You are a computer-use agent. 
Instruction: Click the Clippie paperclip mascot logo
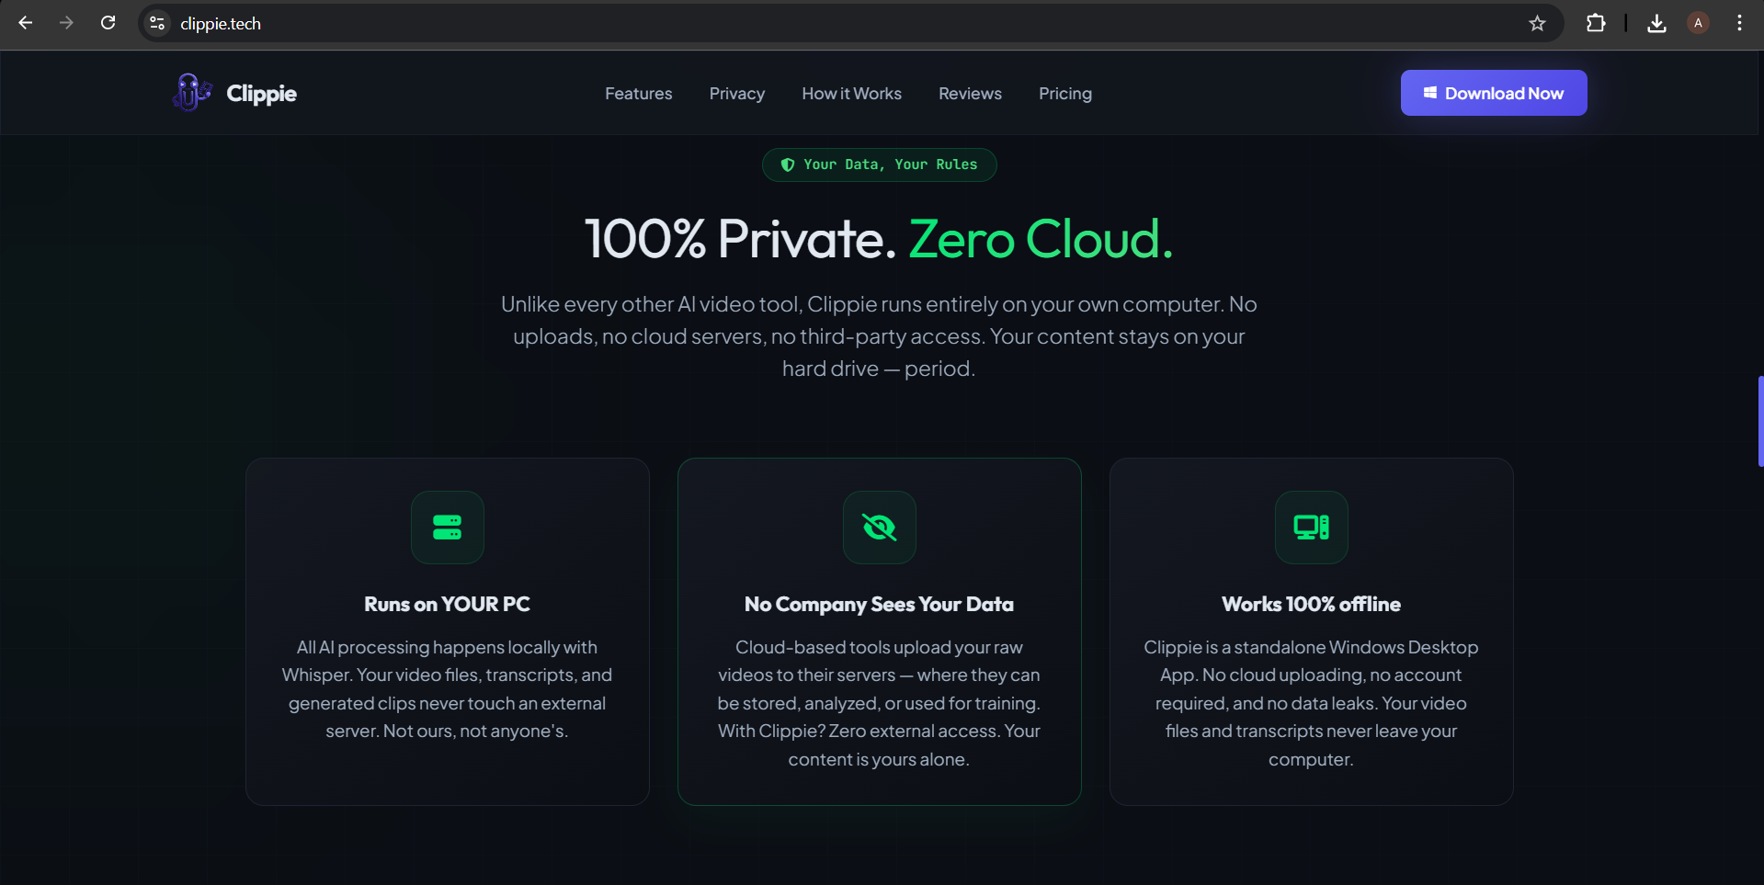click(x=191, y=92)
